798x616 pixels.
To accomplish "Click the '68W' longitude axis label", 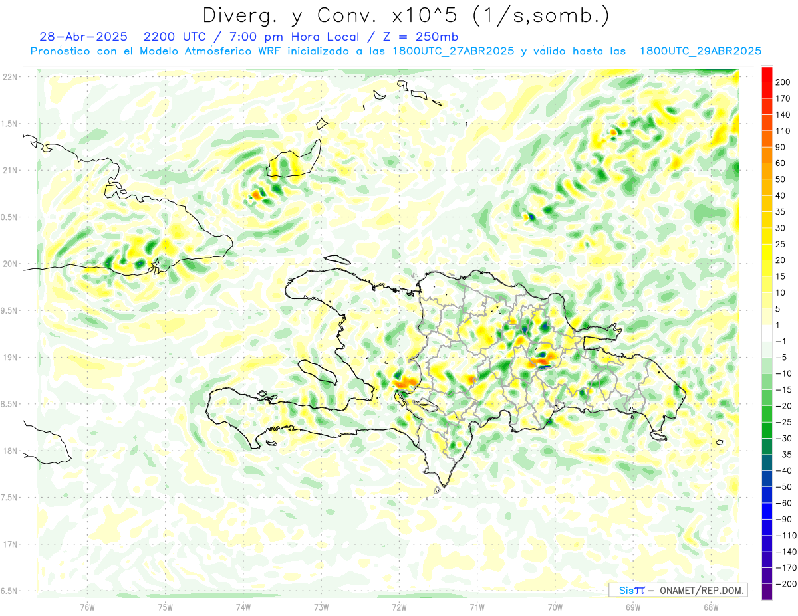I will (711, 607).
